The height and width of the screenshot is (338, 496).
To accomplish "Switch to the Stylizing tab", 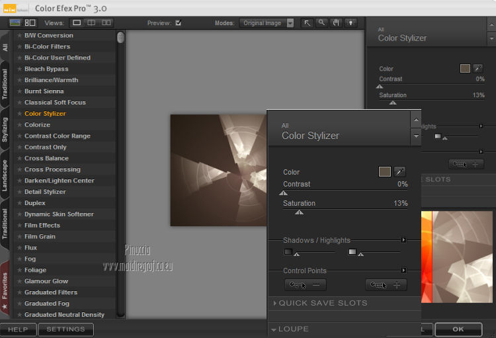I will (x=5, y=130).
